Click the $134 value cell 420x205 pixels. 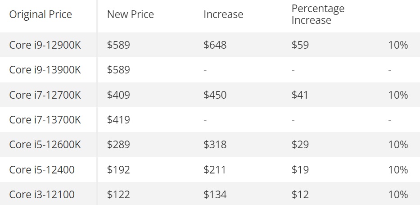[x=215, y=195]
